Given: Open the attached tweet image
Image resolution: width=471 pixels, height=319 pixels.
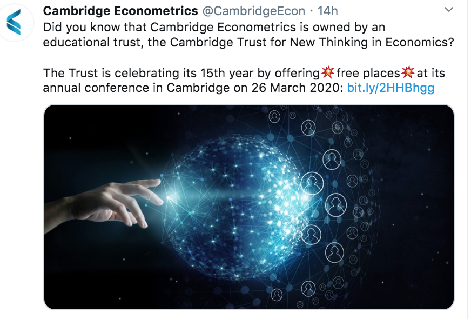Looking at the screenshot, I should click(248, 207).
